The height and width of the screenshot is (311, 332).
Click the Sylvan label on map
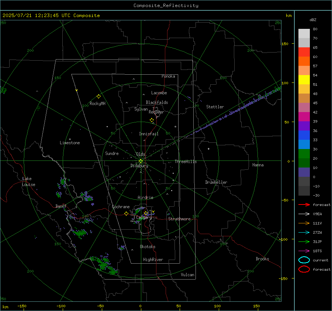pos(141,109)
